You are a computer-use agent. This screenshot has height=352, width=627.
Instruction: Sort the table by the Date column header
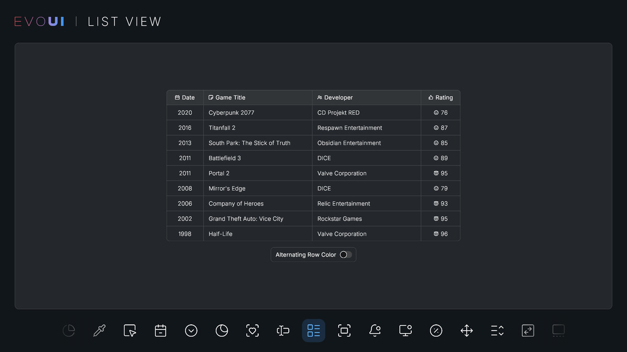click(184, 98)
